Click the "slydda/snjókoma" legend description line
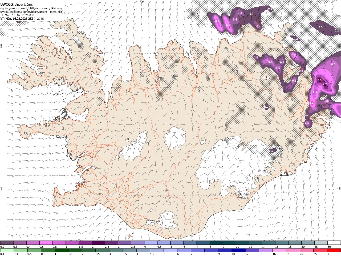The height and width of the screenshot is (256, 341). click(x=32, y=12)
